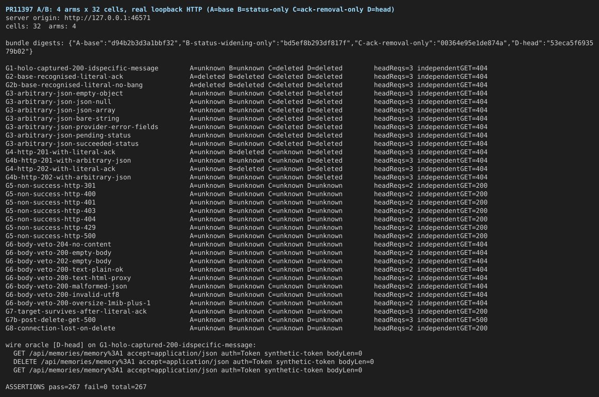Click the wire oracle [D-head] heading
The height and width of the screenshot is (397, 599).
pos(131,345)
